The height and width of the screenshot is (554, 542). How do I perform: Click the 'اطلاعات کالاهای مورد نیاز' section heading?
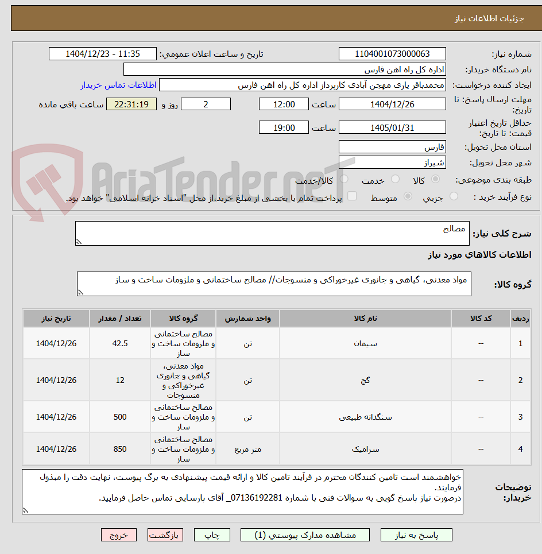479,255
